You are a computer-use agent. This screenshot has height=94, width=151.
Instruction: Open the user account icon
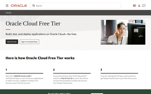pos(139,6)
